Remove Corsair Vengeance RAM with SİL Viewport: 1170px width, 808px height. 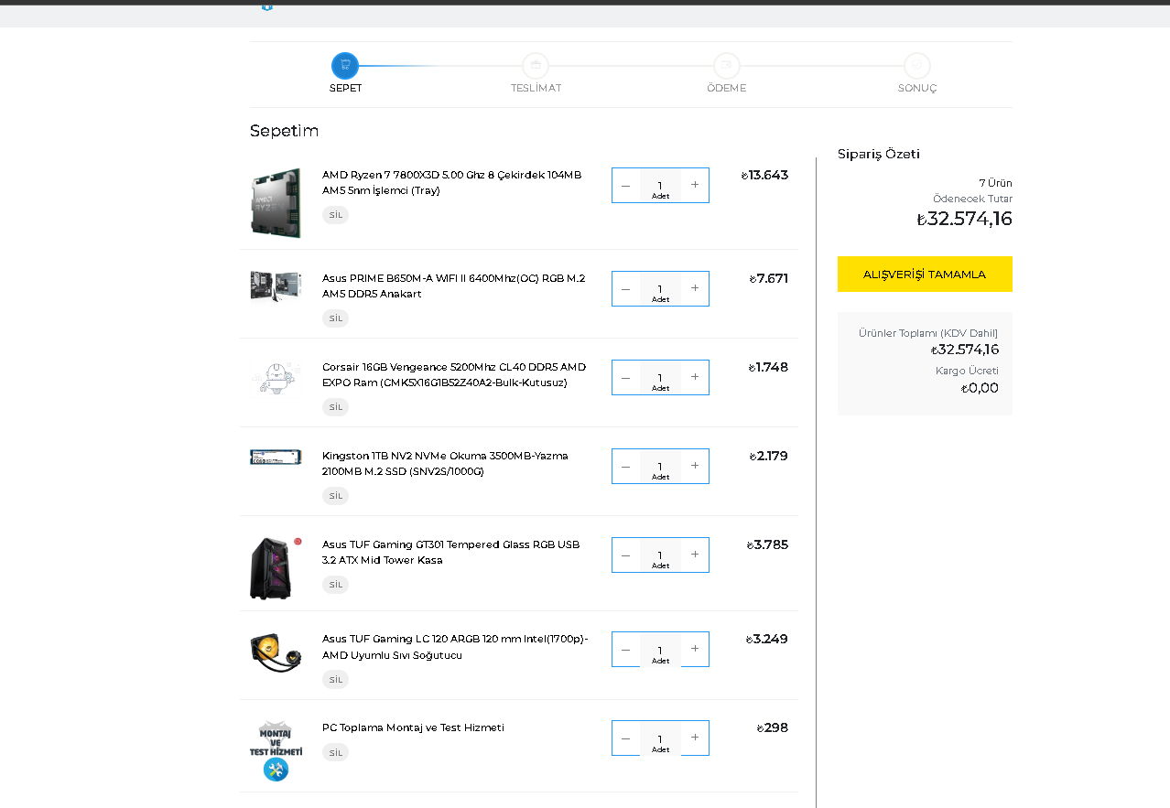[335, 407]
